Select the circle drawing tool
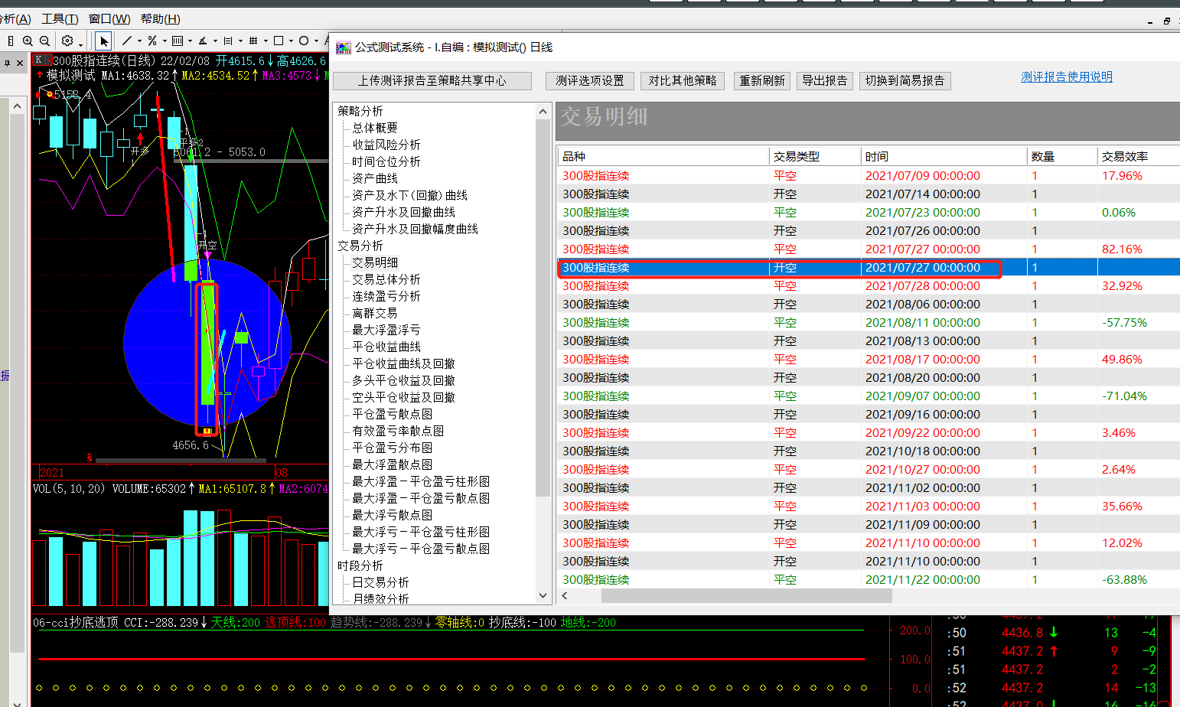 [304, 41]
